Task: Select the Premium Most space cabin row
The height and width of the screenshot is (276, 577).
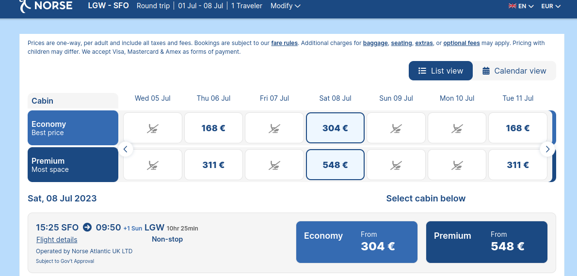Action: (x=73, y=165)
